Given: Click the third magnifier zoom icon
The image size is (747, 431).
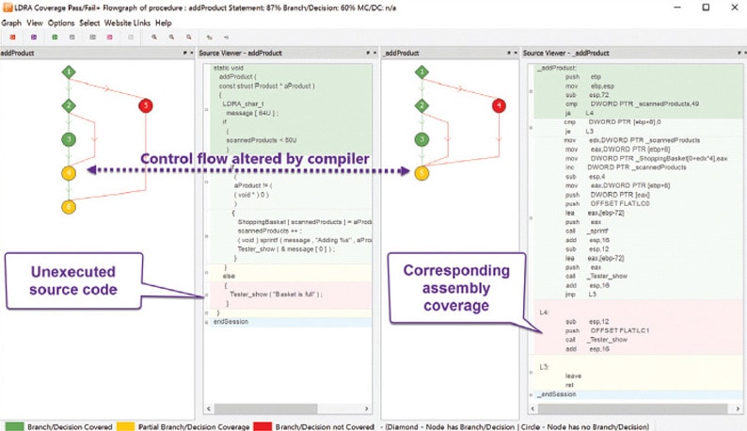Looking at the screenshot, I should point(189,38).
